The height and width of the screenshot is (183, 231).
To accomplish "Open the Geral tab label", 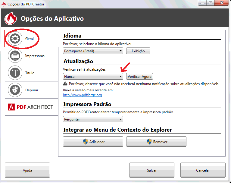I will (x=29, y=39).
